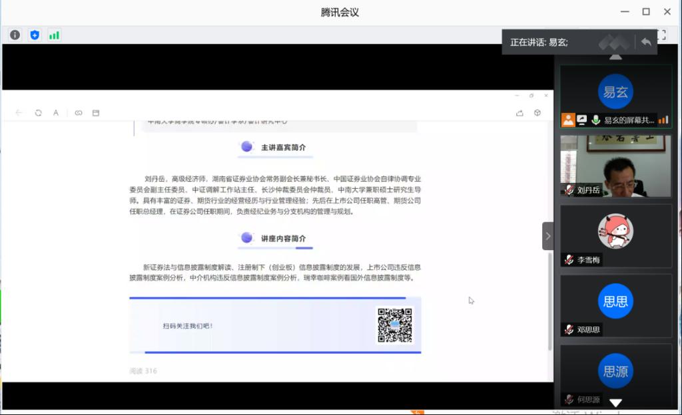
Task: Toggle the muted mic on 李雪梅's tile
Action: [569, 260]
